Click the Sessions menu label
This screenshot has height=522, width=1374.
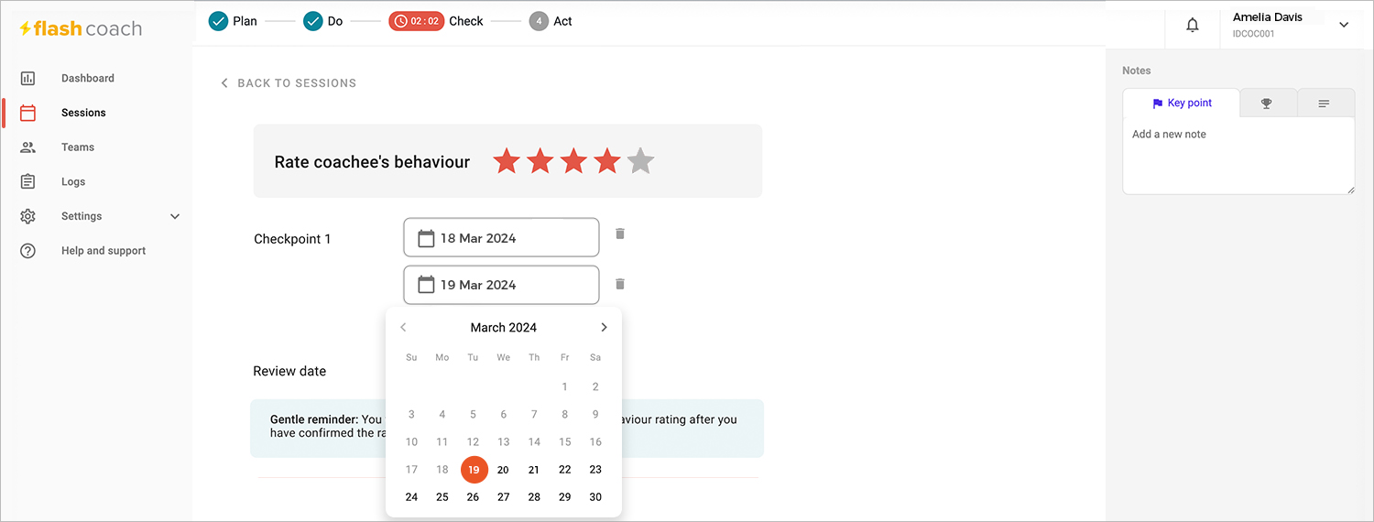tap(83, 113)
